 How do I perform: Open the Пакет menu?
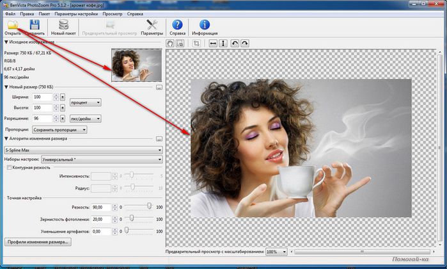click(x=44, y=13)
